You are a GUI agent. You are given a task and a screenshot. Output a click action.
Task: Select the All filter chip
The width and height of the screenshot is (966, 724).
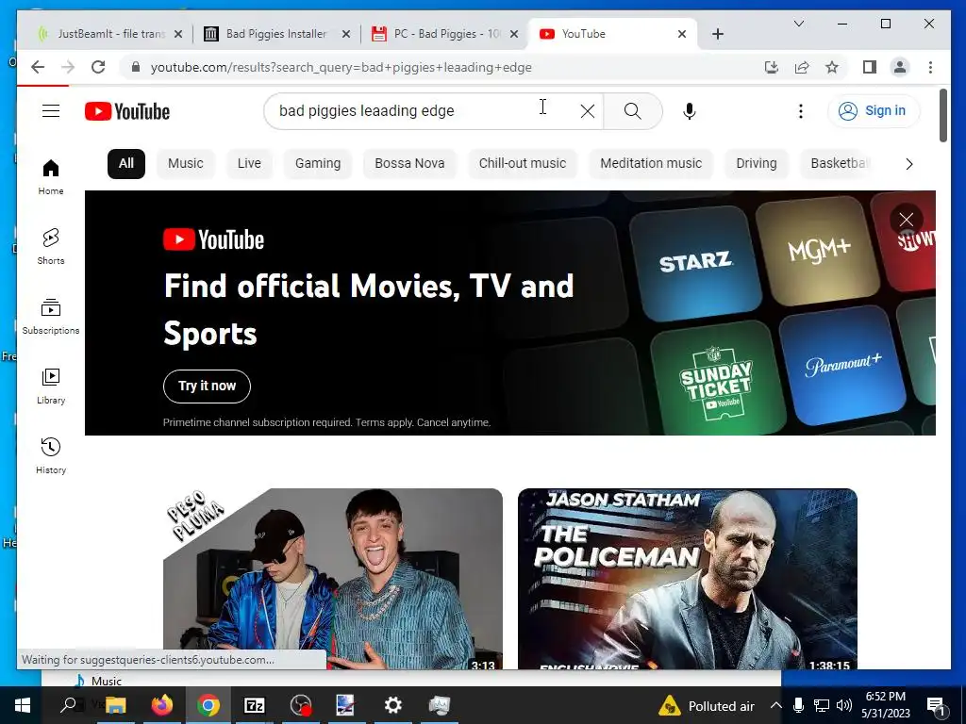point(126,164)
